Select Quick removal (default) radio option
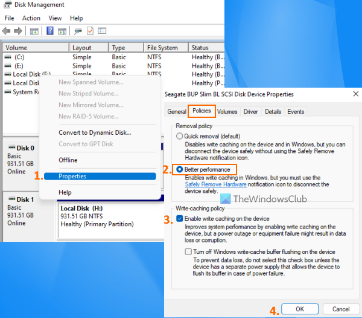The width and height of the screenshot is (362, 318). (179, 136)
